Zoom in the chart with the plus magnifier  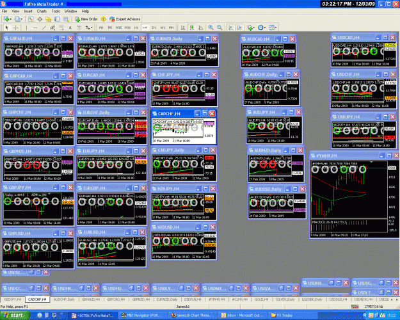tap(211, 28)
